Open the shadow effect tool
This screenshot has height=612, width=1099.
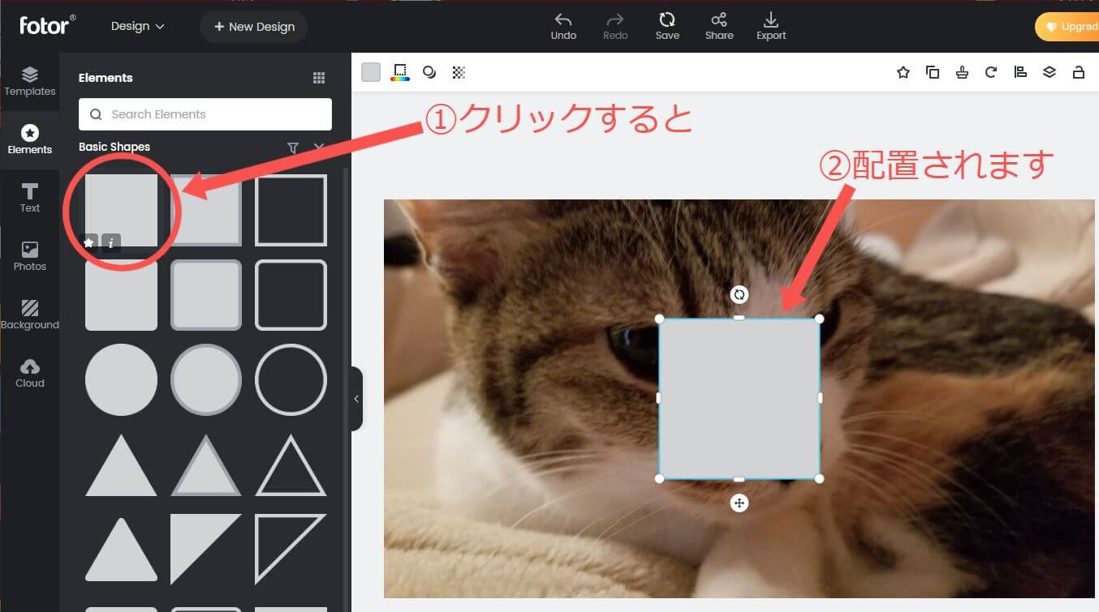429,72
